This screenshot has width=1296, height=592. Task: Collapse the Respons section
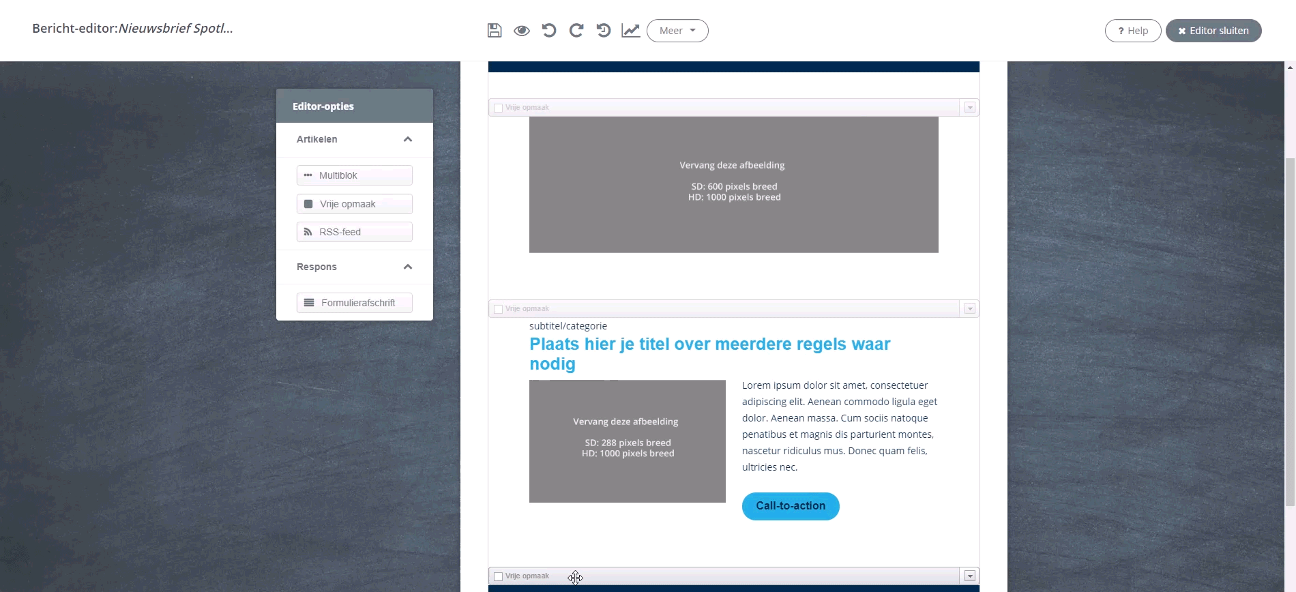coord(408,267)
